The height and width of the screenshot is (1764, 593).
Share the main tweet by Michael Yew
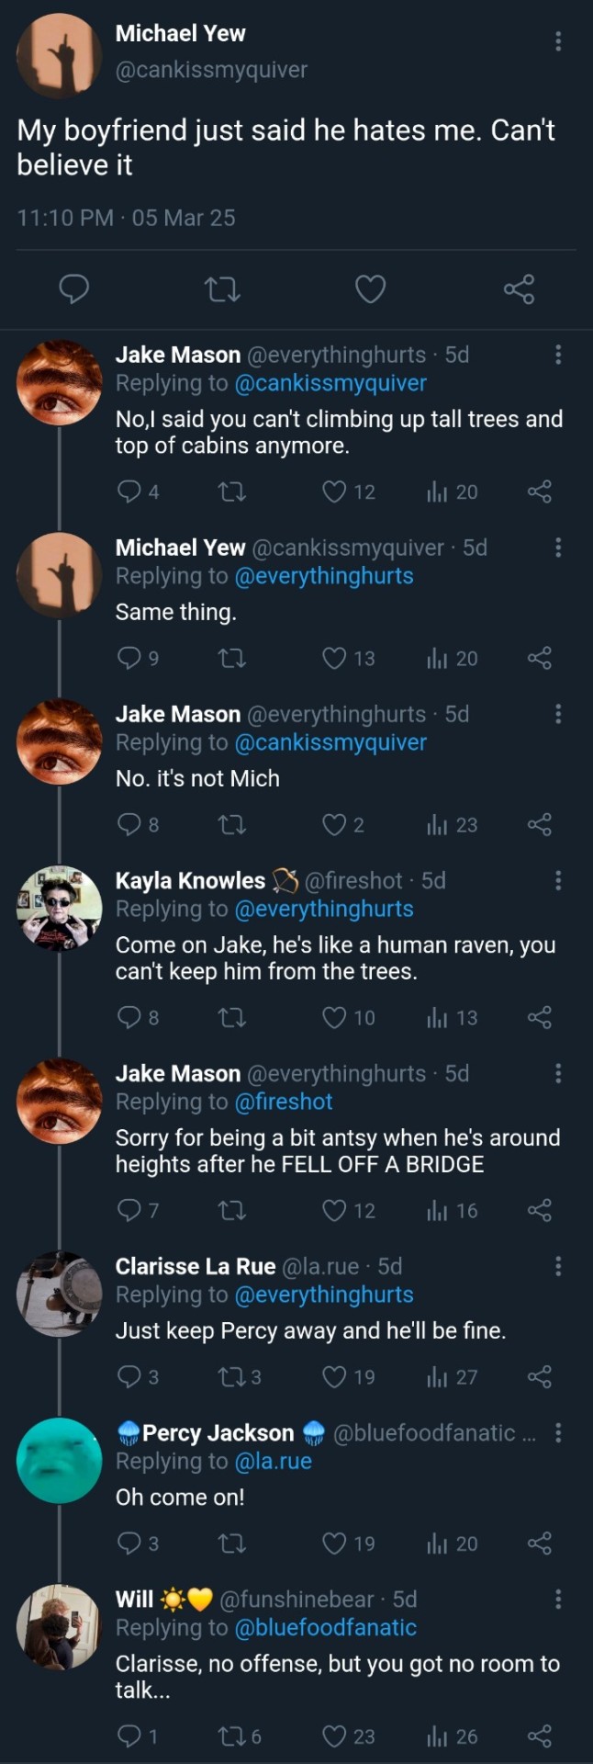(519, 289)
